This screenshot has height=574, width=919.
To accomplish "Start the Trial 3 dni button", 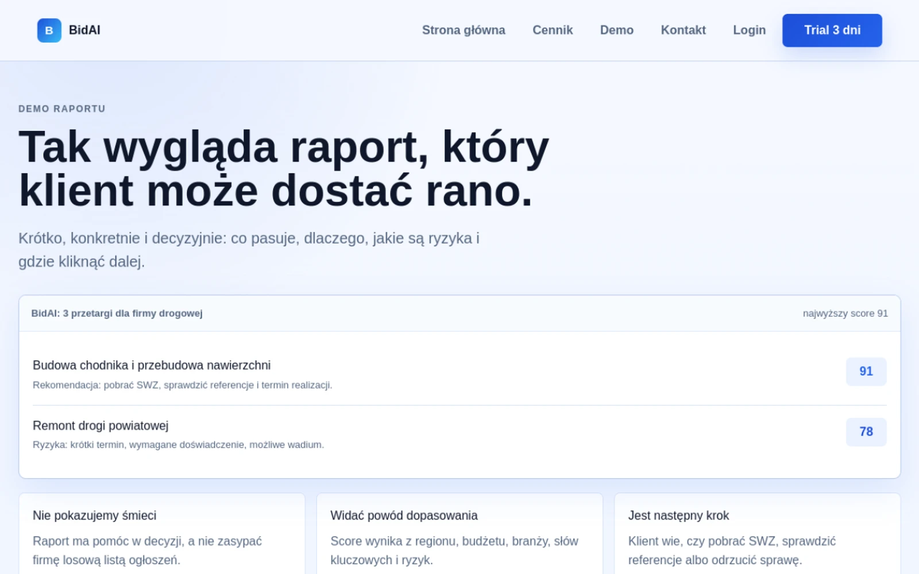I will (832, 30).
